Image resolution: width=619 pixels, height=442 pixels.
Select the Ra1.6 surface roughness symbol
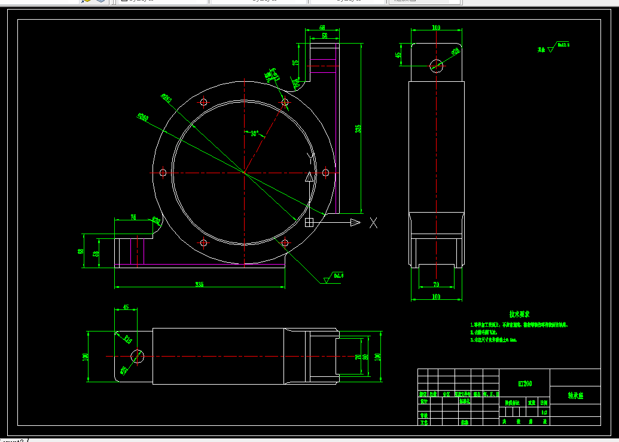point(334,277)
